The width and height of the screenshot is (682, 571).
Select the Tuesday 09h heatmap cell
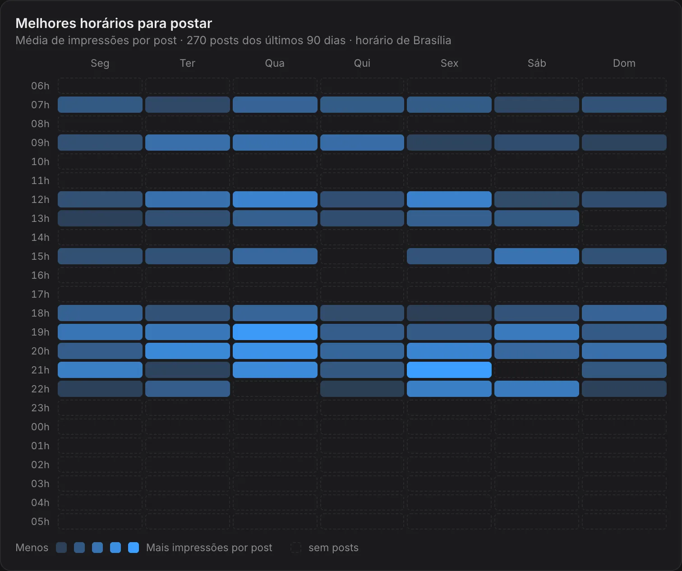[x=188, y=143]
